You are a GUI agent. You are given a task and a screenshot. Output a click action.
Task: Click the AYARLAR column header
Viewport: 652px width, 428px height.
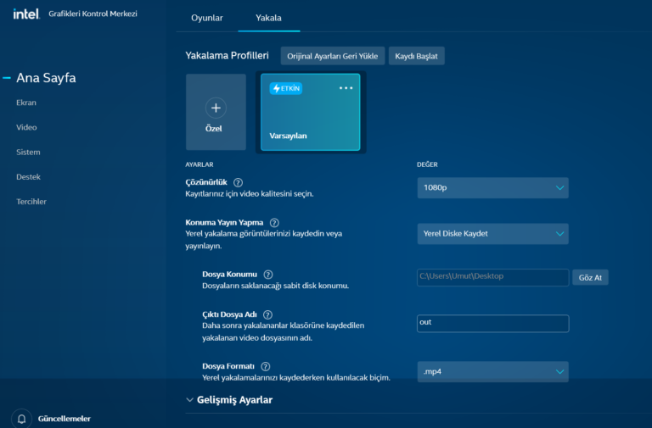click(200, 164)
